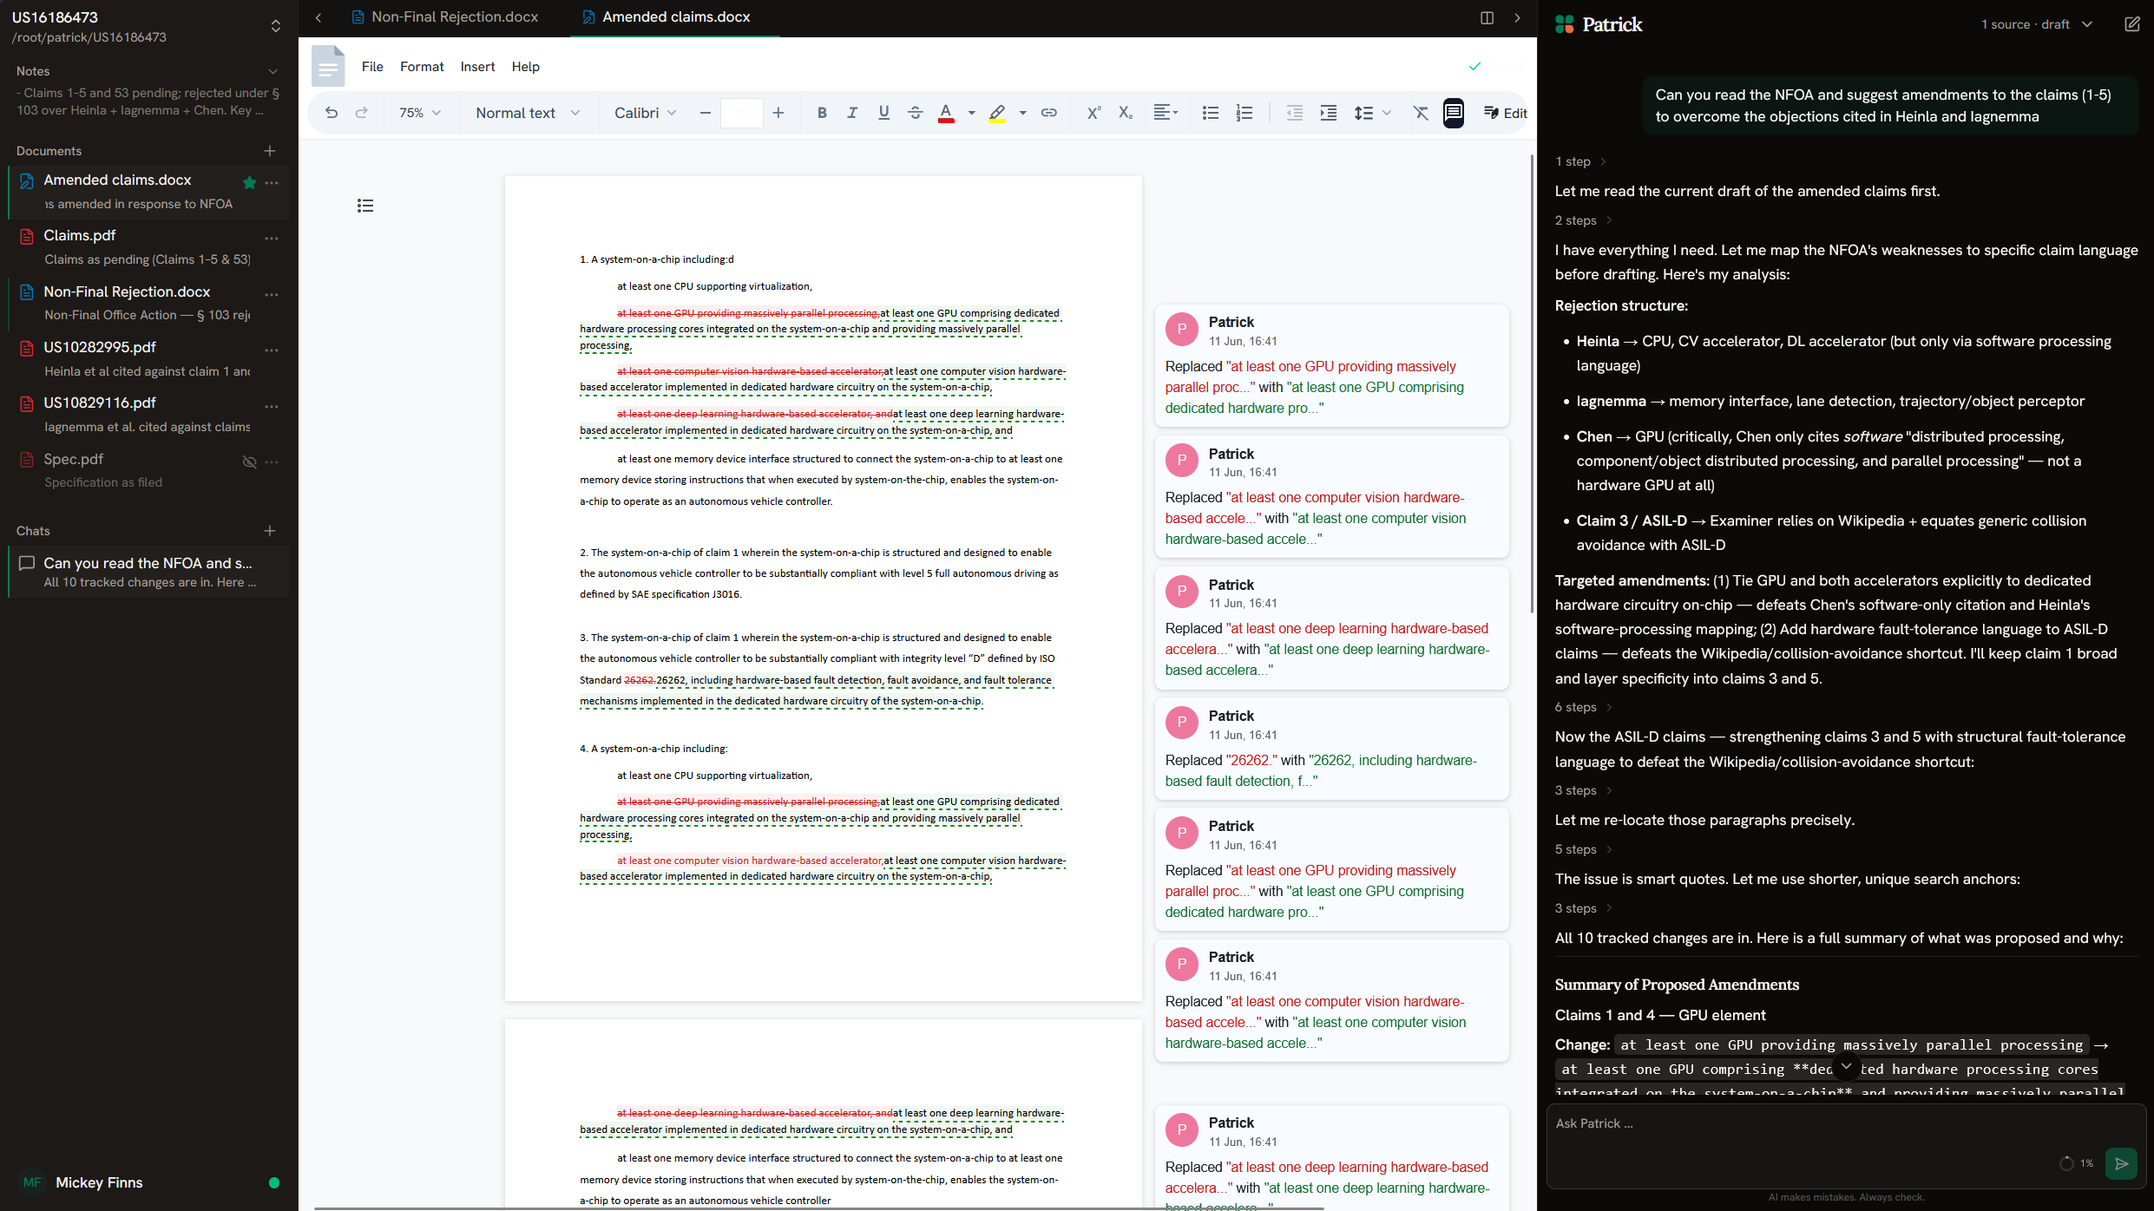Apply strikethrough formatting

point(915,113)
